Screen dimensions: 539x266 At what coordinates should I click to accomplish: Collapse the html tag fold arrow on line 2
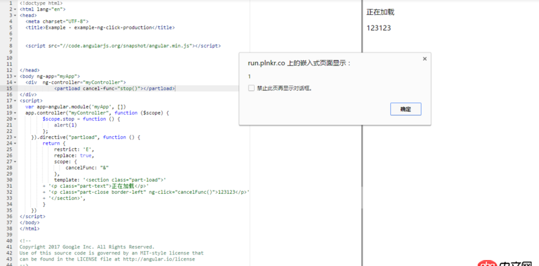coord(15,9)
